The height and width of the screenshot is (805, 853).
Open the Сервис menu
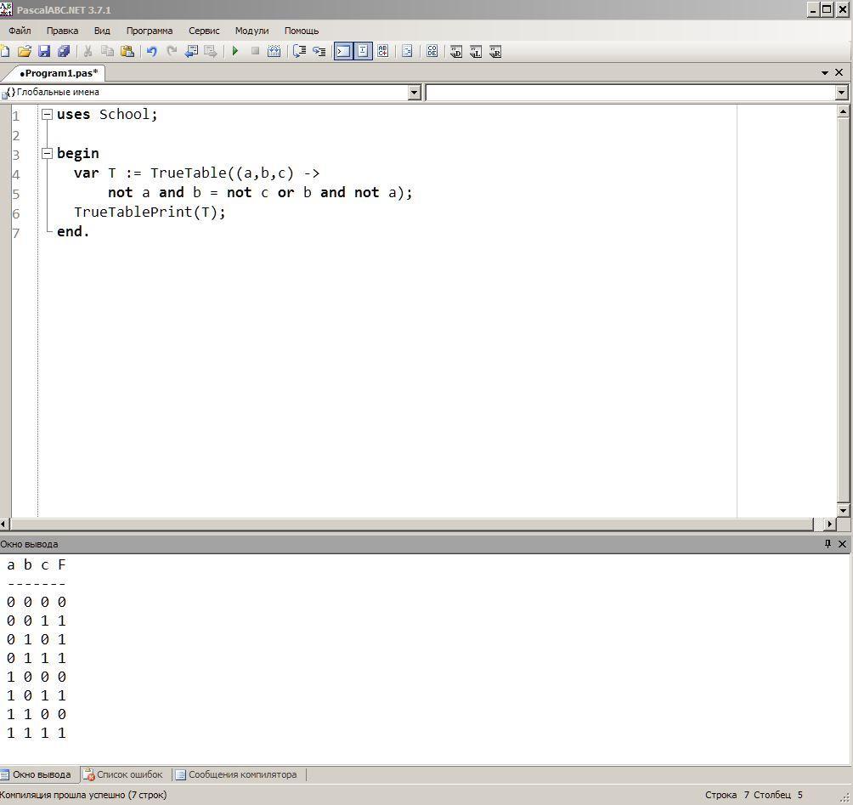pos(204,31)
